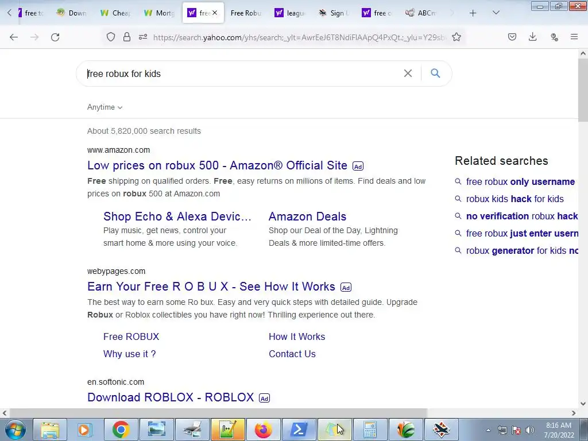The image size is (588, 441).
Task: Click the URL address bar
Action: 300,37
